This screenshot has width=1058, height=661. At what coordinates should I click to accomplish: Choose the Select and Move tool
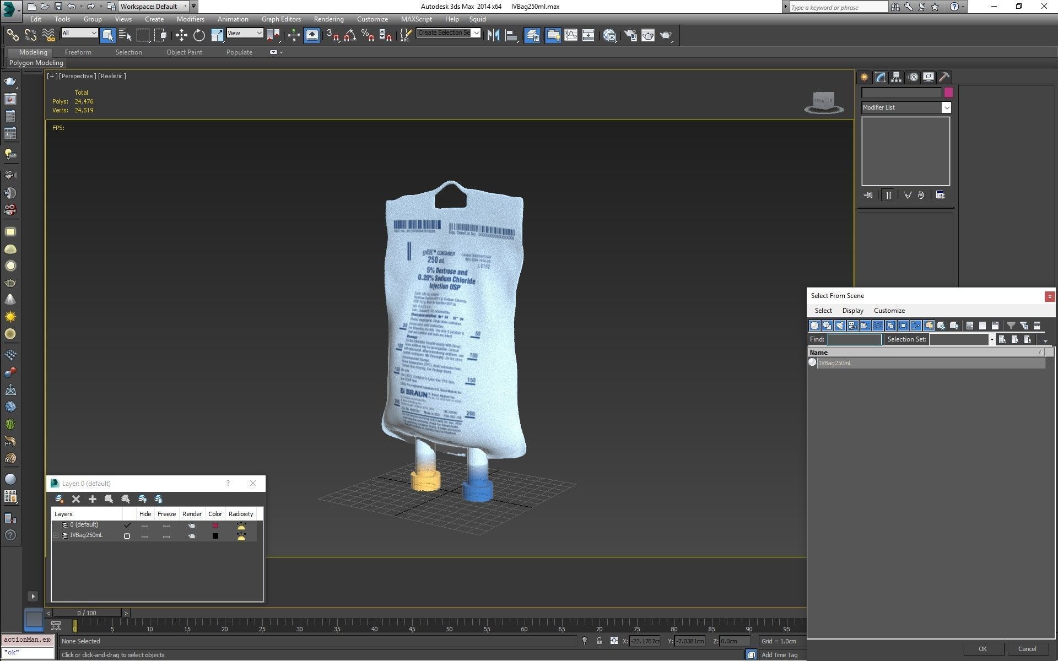pos(181,35)
